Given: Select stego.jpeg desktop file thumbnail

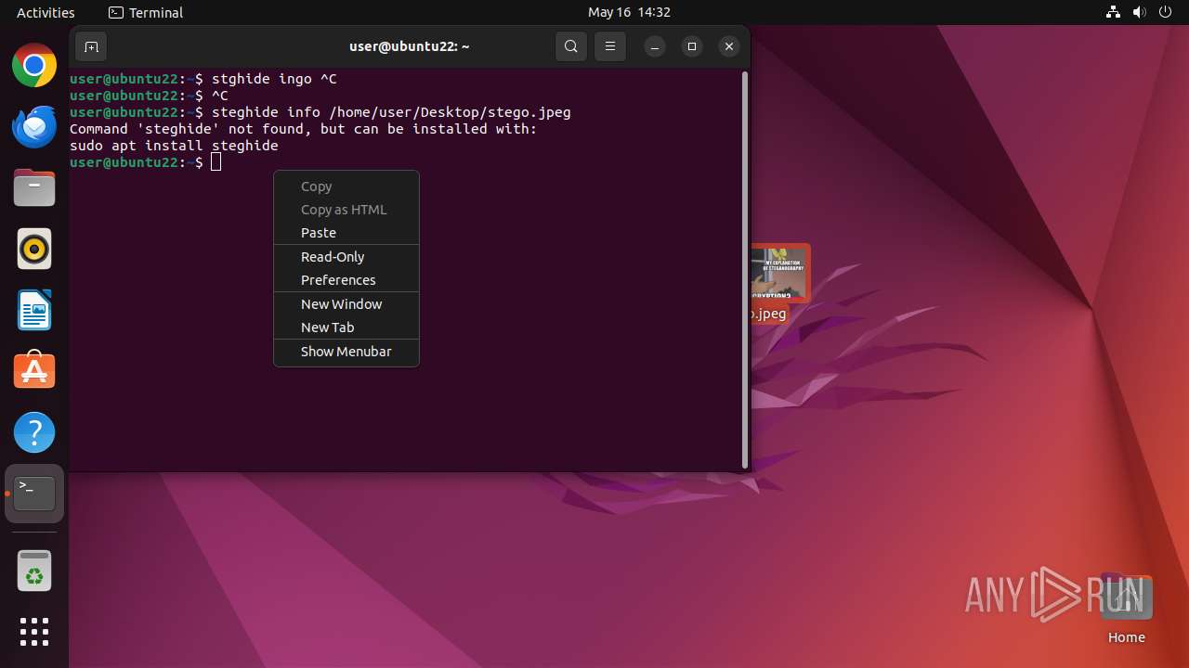Looking at the screenshot, I should point(780,273).
